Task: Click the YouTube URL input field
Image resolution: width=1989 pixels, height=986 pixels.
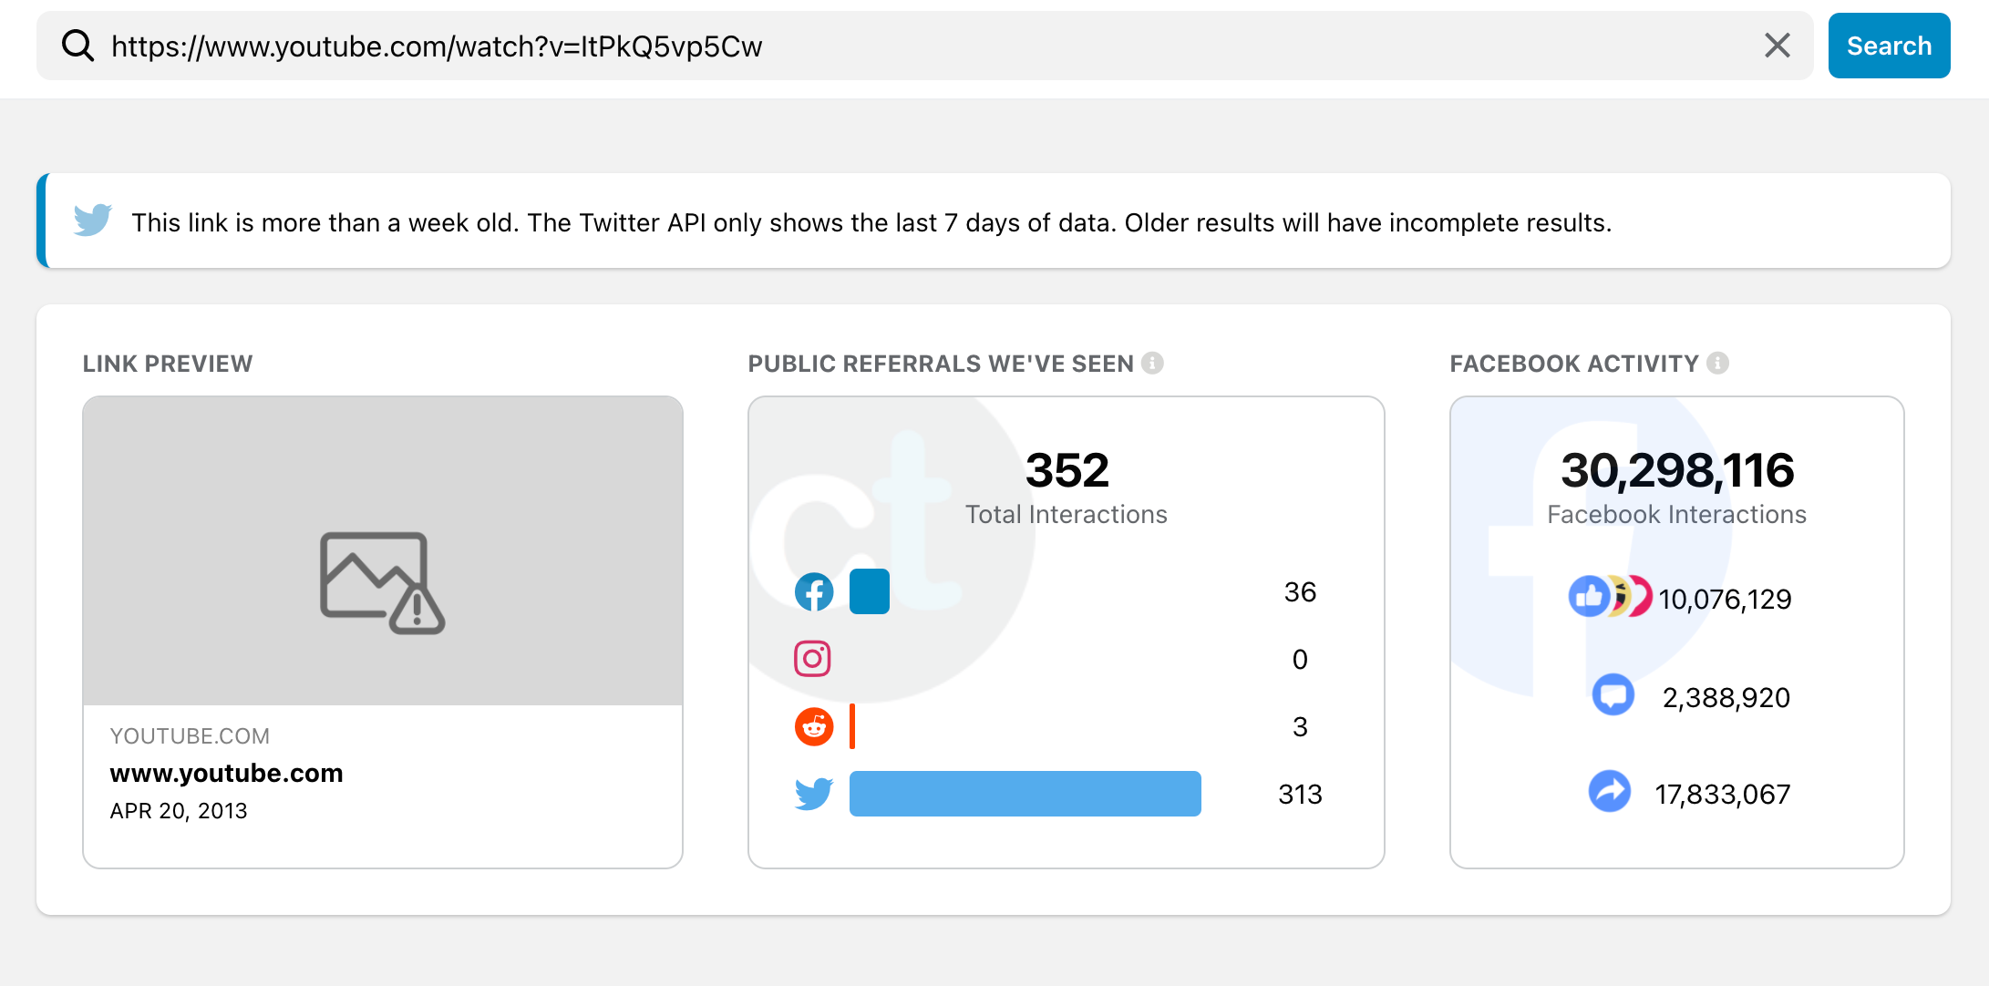Action: point(912,46)
